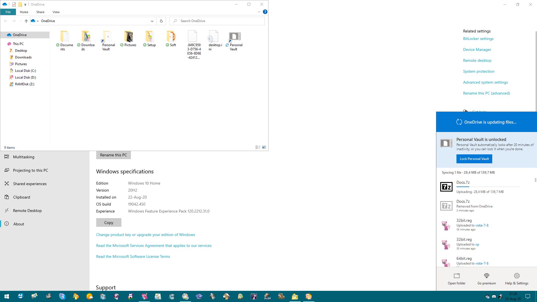
Task: Click the Docs.7z upload progress bar
Action: (x=488, y=187)
